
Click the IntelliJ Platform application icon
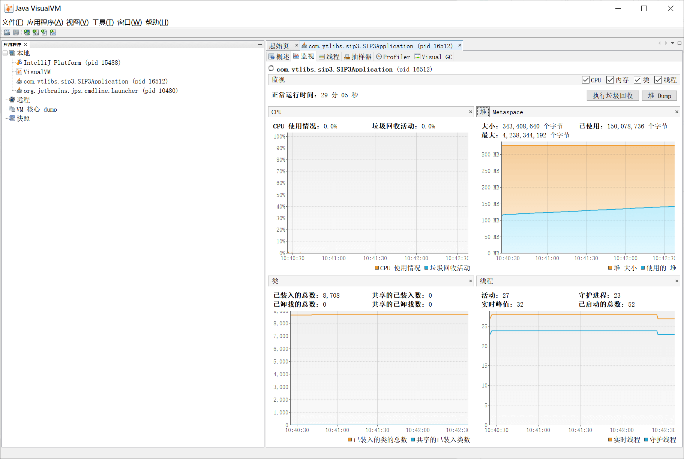pos(19,63)
